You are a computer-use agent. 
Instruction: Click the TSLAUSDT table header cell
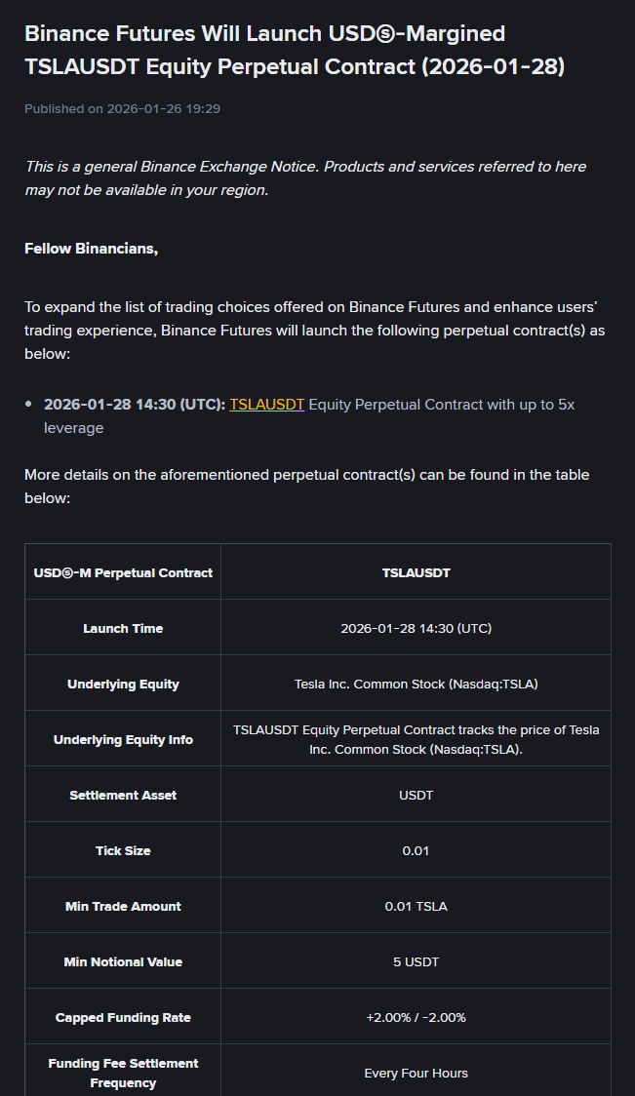coord(416,572)
